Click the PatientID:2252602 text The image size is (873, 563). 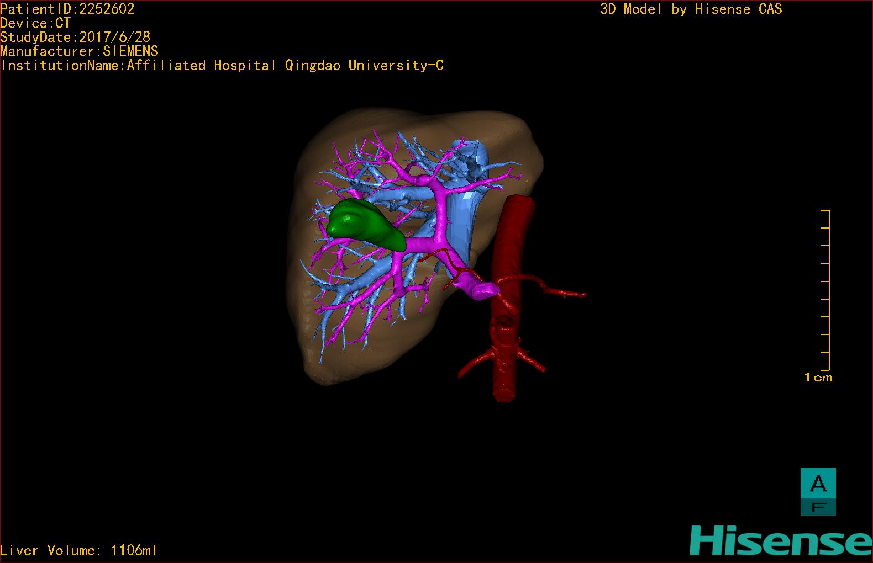click(67, 9)
